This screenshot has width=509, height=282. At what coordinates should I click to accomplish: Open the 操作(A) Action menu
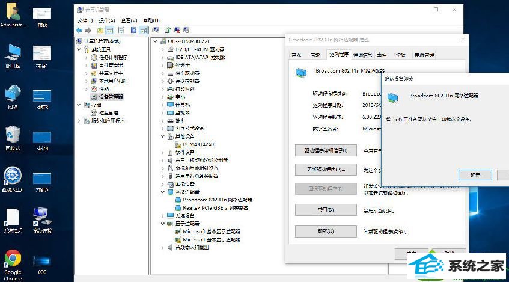pyautogui.click(x=107, y=20)
